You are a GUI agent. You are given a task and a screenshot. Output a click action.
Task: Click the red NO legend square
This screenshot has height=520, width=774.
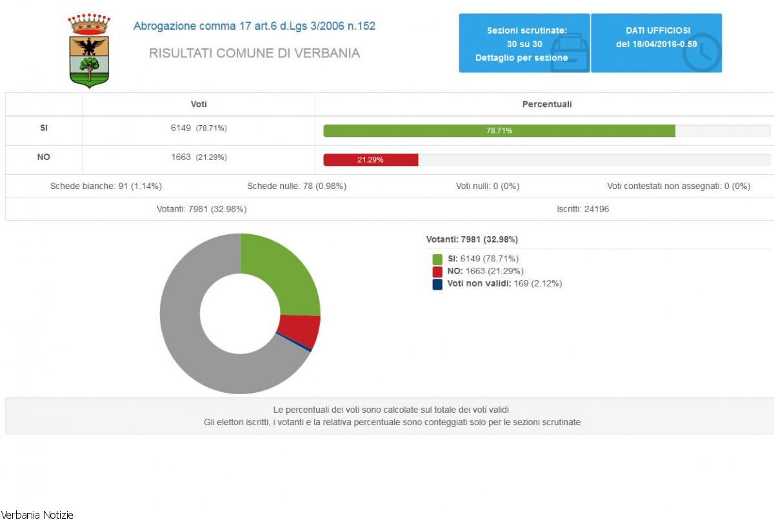(x=437, y=272)
